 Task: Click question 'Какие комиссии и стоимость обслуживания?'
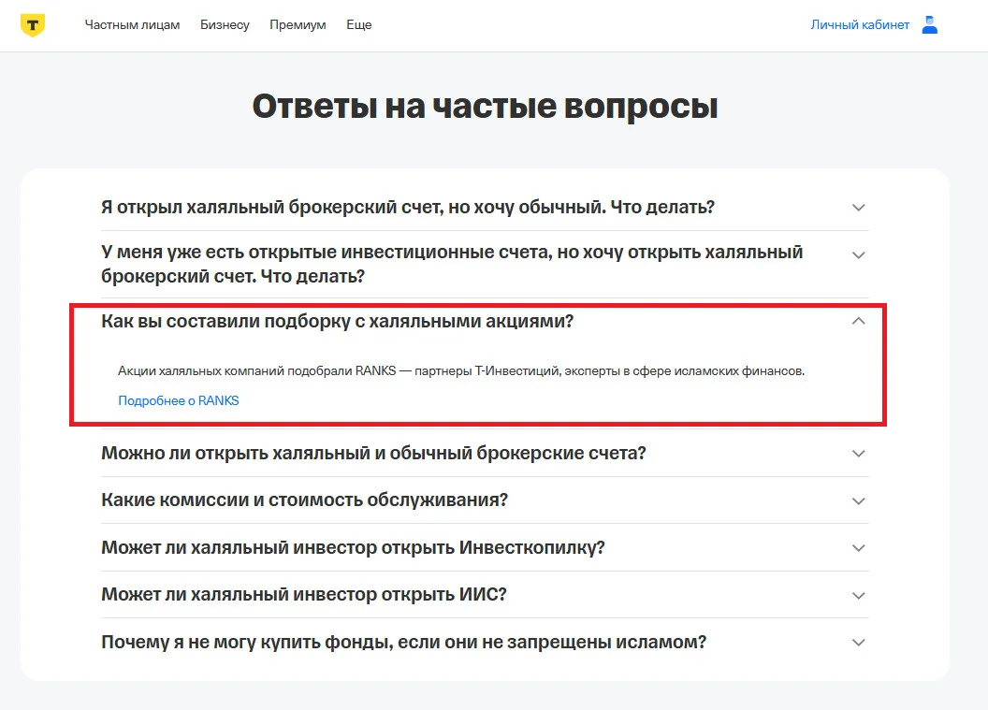[x=304, y=500]
